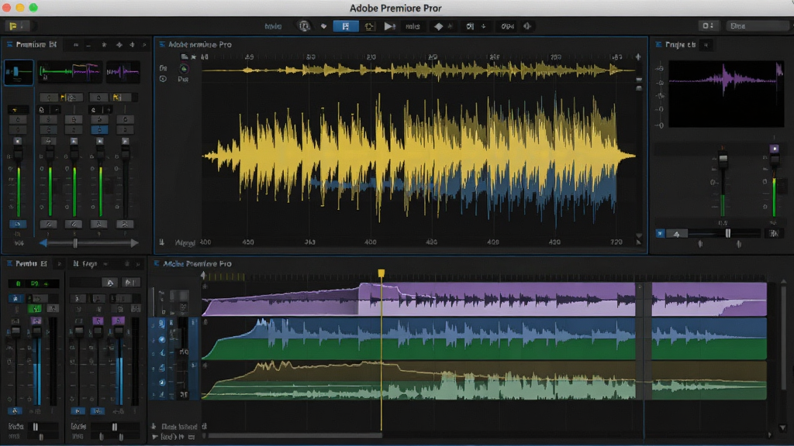Click the fifth channel fader handle in upper mixer
The height and width of the screenshot is (446, 794).
[x=125, y=153]
